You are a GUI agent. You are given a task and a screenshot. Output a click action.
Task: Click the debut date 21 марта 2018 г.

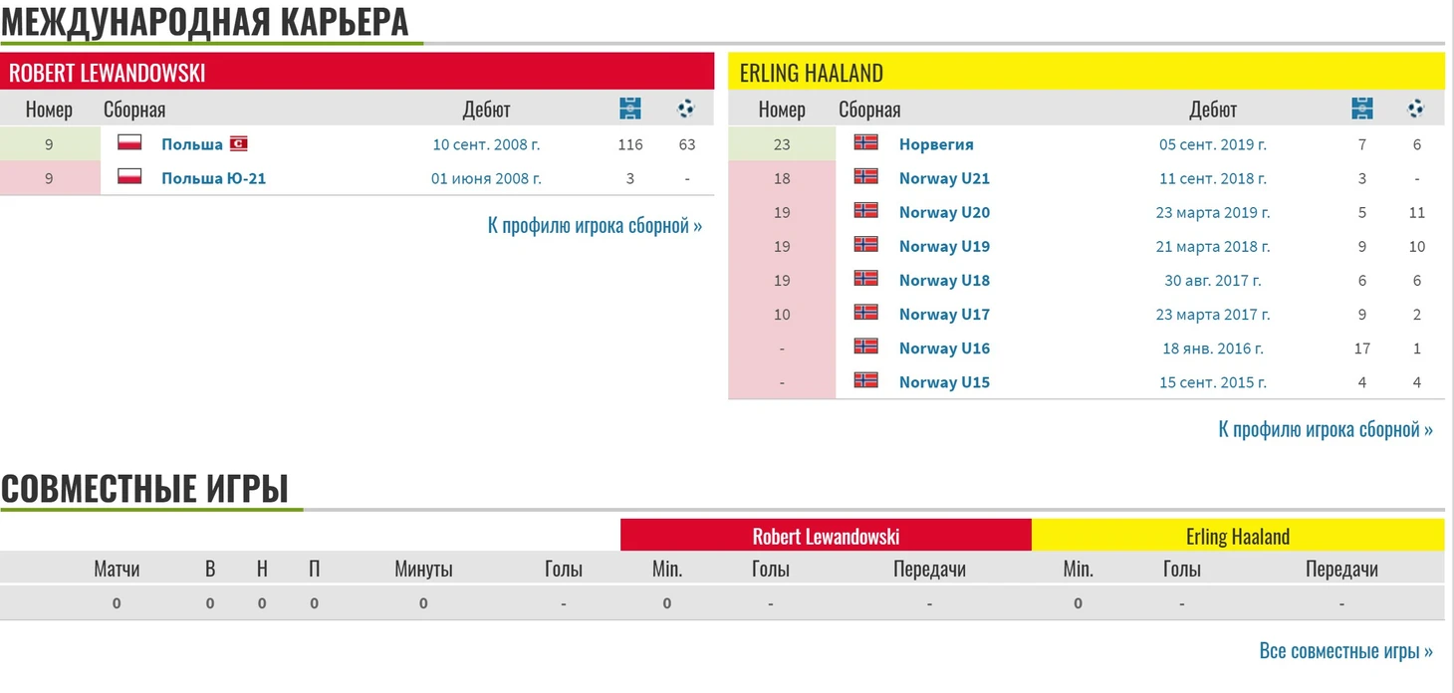click(x=1213, y=246)
